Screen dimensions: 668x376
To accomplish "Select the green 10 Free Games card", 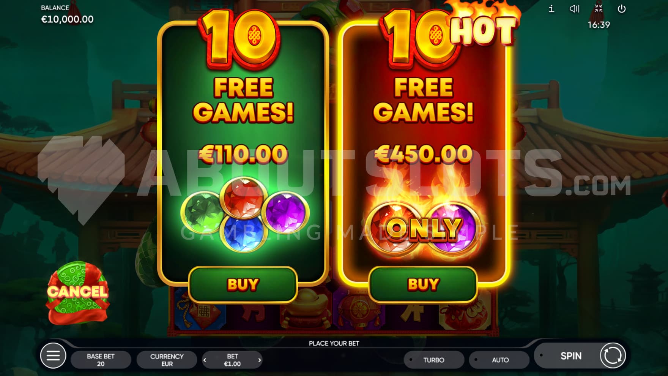I will point(243,152).
